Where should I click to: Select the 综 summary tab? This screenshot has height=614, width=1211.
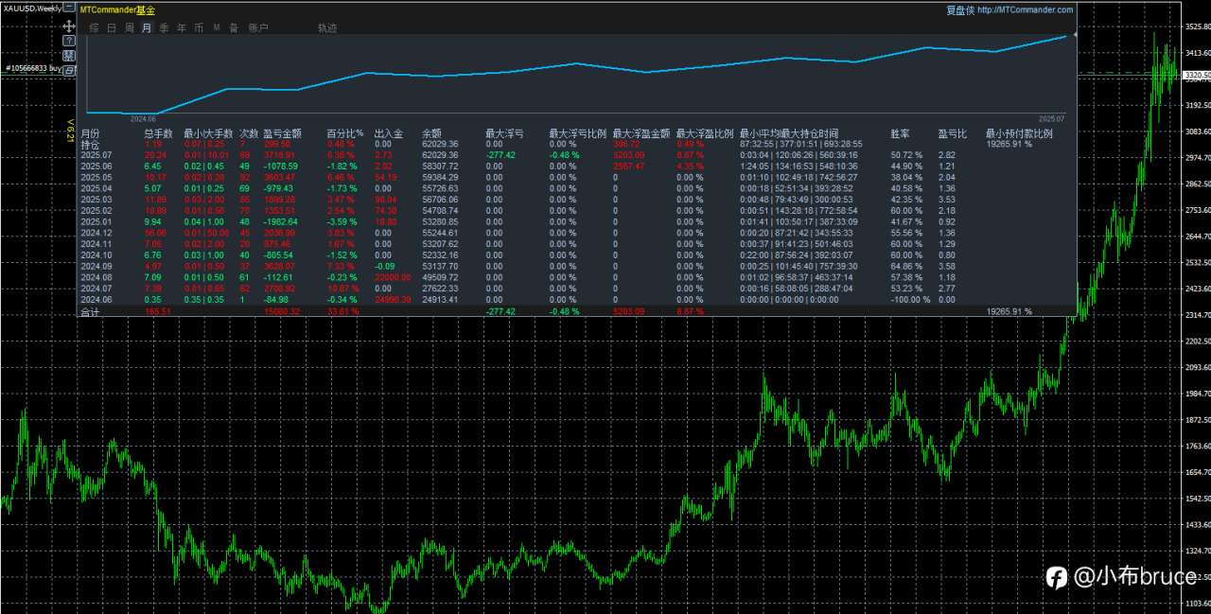94,28
